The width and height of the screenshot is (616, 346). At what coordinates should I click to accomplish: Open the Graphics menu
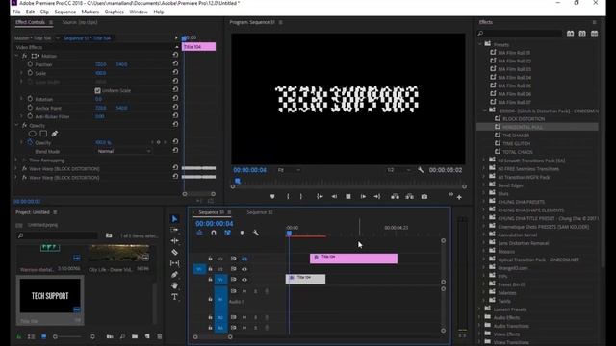(115, 12)
